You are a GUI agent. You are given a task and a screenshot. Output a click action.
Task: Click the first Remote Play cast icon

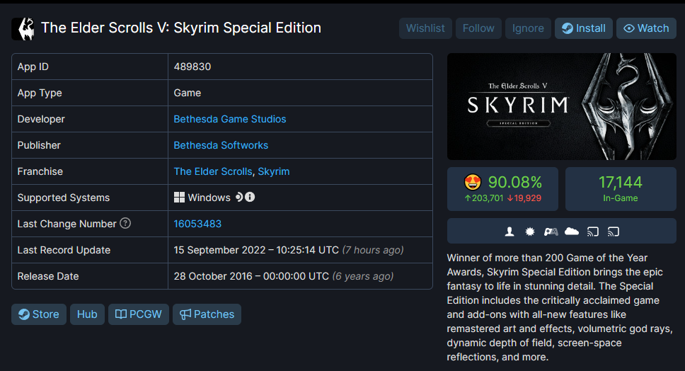(593, 232)
